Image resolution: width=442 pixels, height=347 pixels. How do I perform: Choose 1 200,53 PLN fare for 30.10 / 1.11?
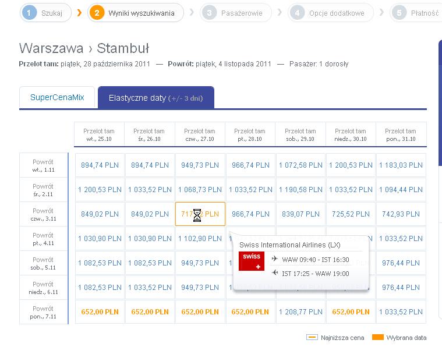click(351, 165)
